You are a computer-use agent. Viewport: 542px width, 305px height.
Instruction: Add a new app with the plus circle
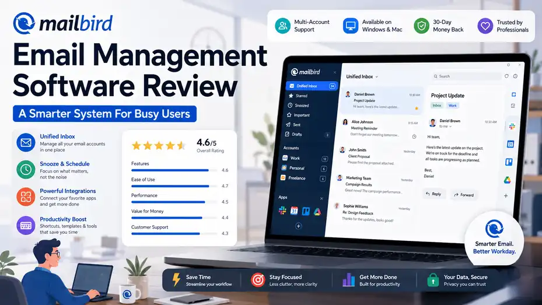tap(298, 226)
